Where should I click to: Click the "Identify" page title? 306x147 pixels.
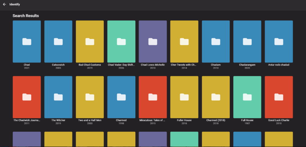click(x=15, y=4)
